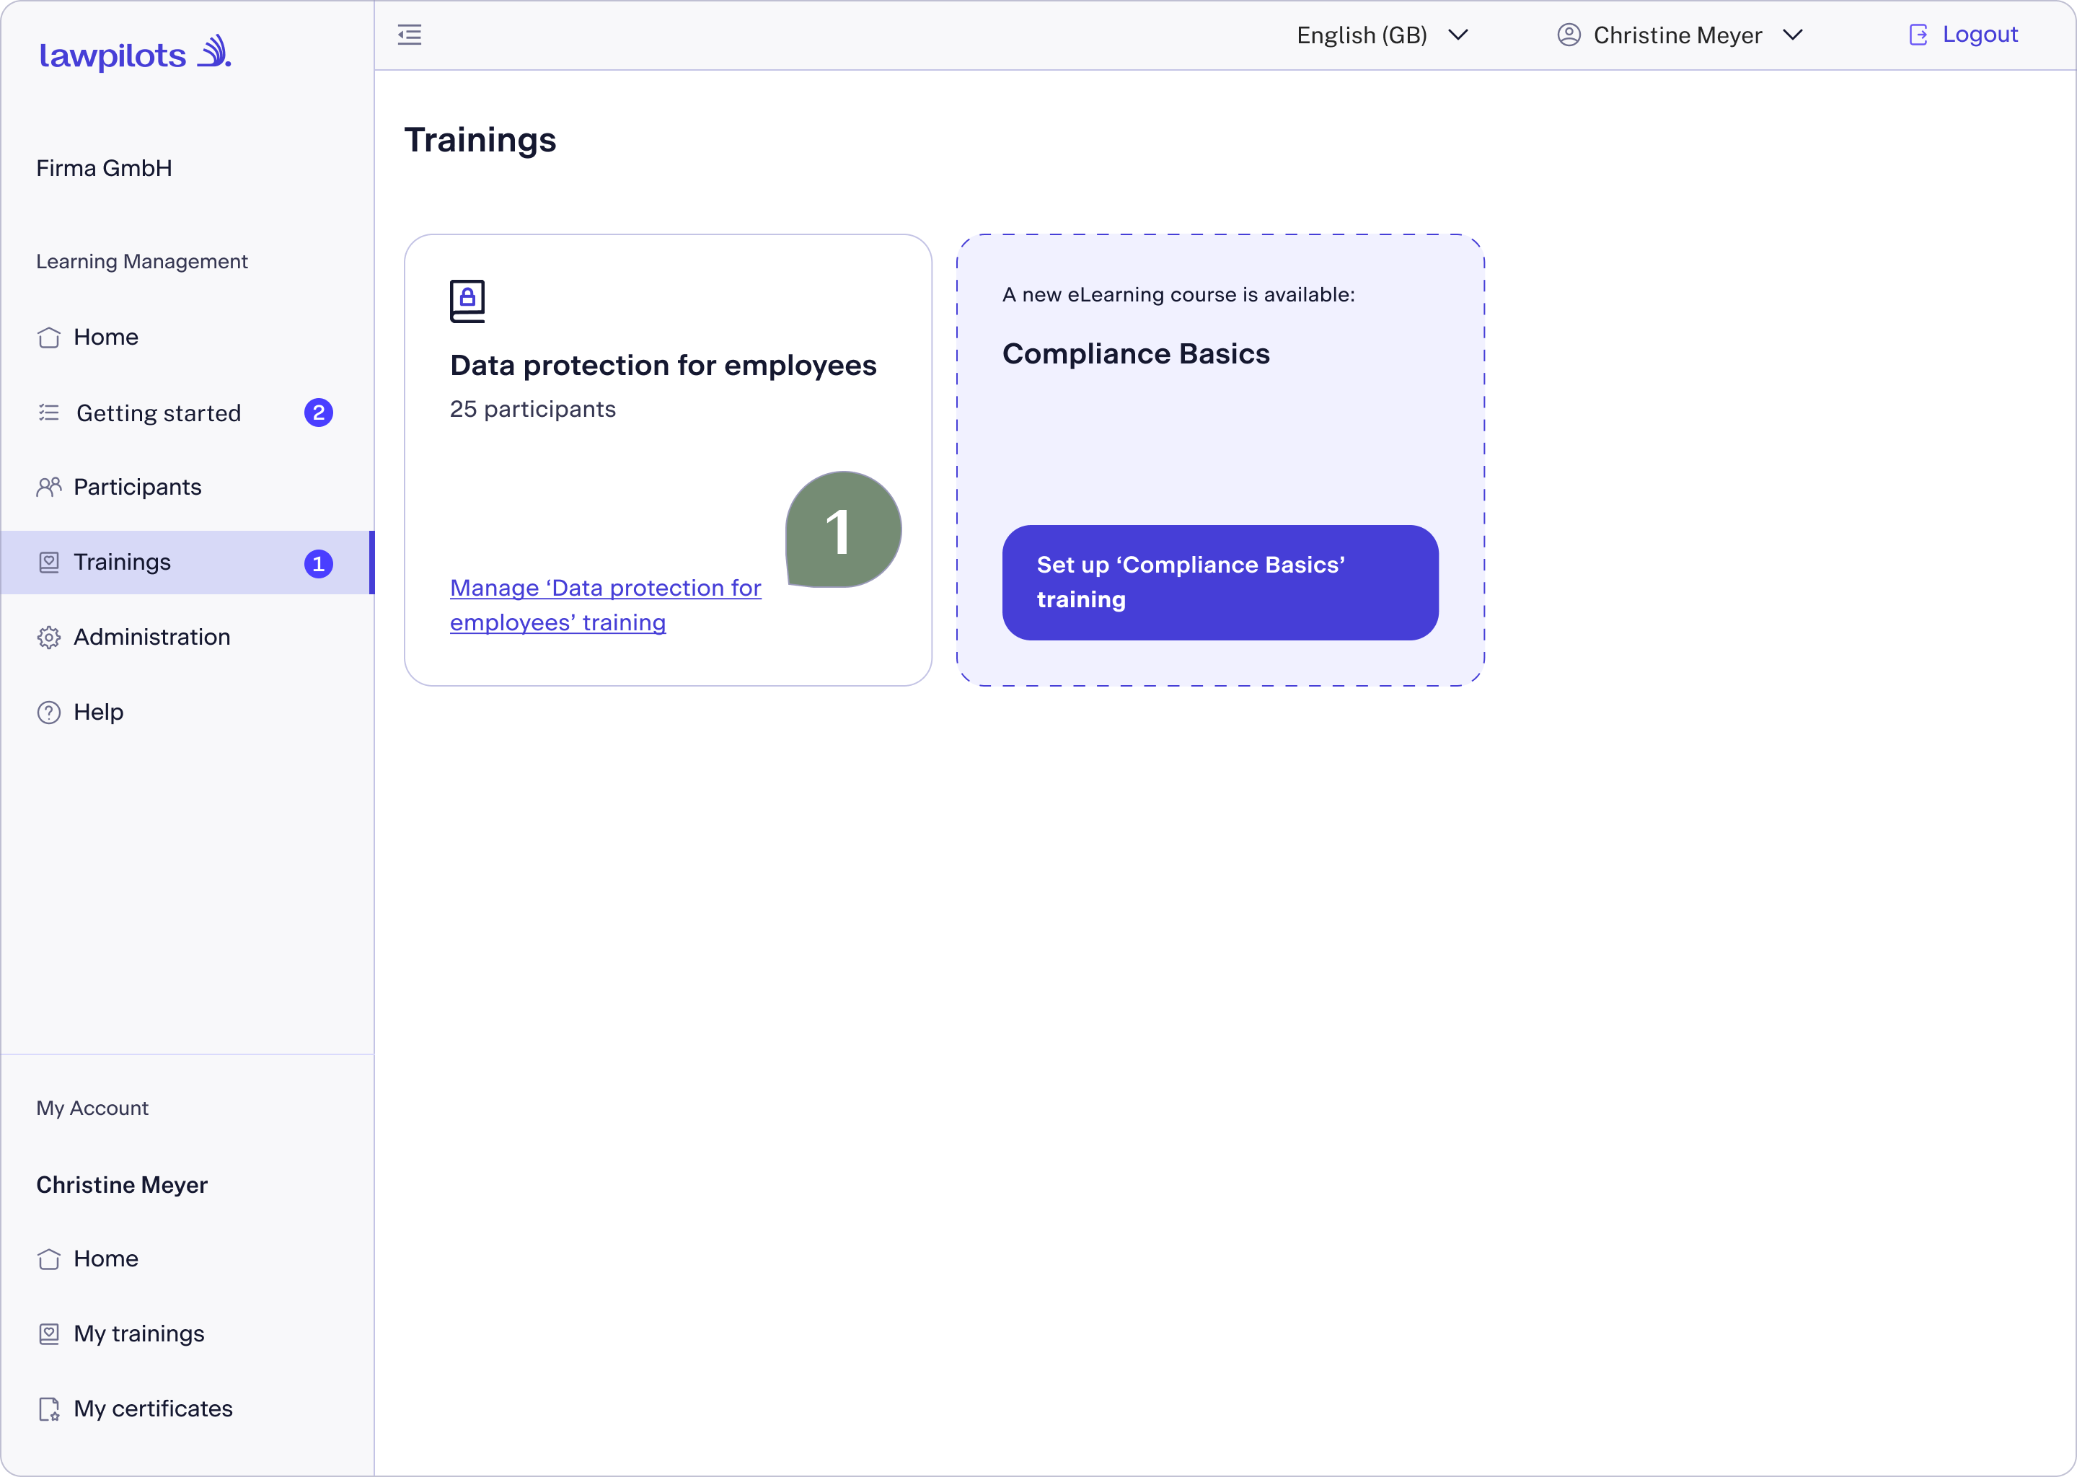Open the Help menu item
The height and width of the screenshot is (1477, 2077).
point(188,712)
